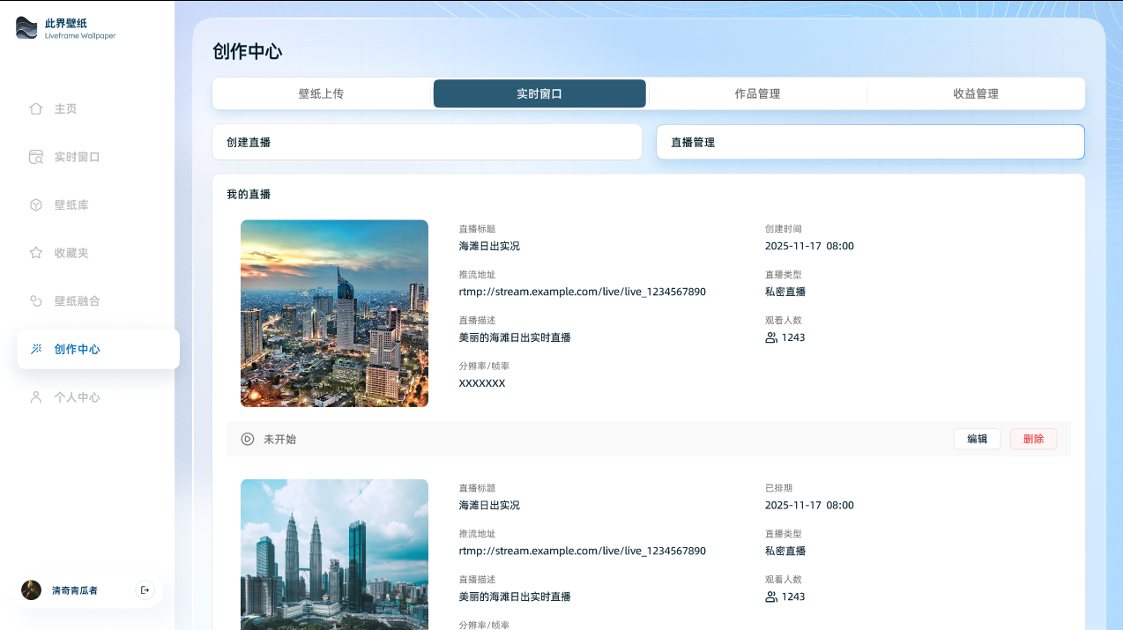Click the second card's 海滩日出实况 title
This screenshot has height=630, width=1123.
[489, 505]
